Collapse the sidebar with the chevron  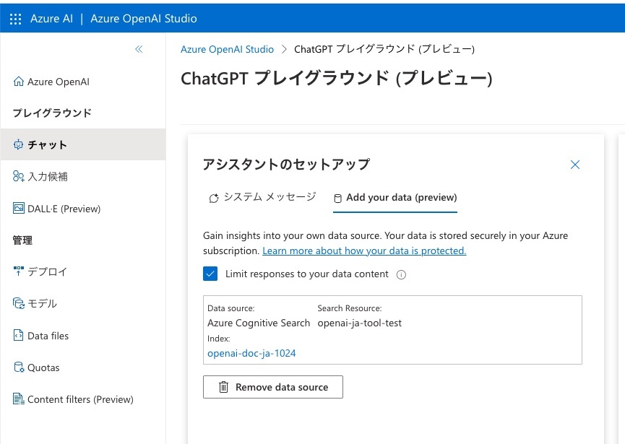[139, 49]
